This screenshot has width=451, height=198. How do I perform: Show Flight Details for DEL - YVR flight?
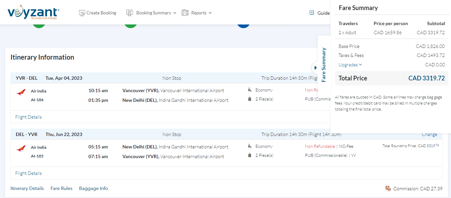click(x=29, y=173)
